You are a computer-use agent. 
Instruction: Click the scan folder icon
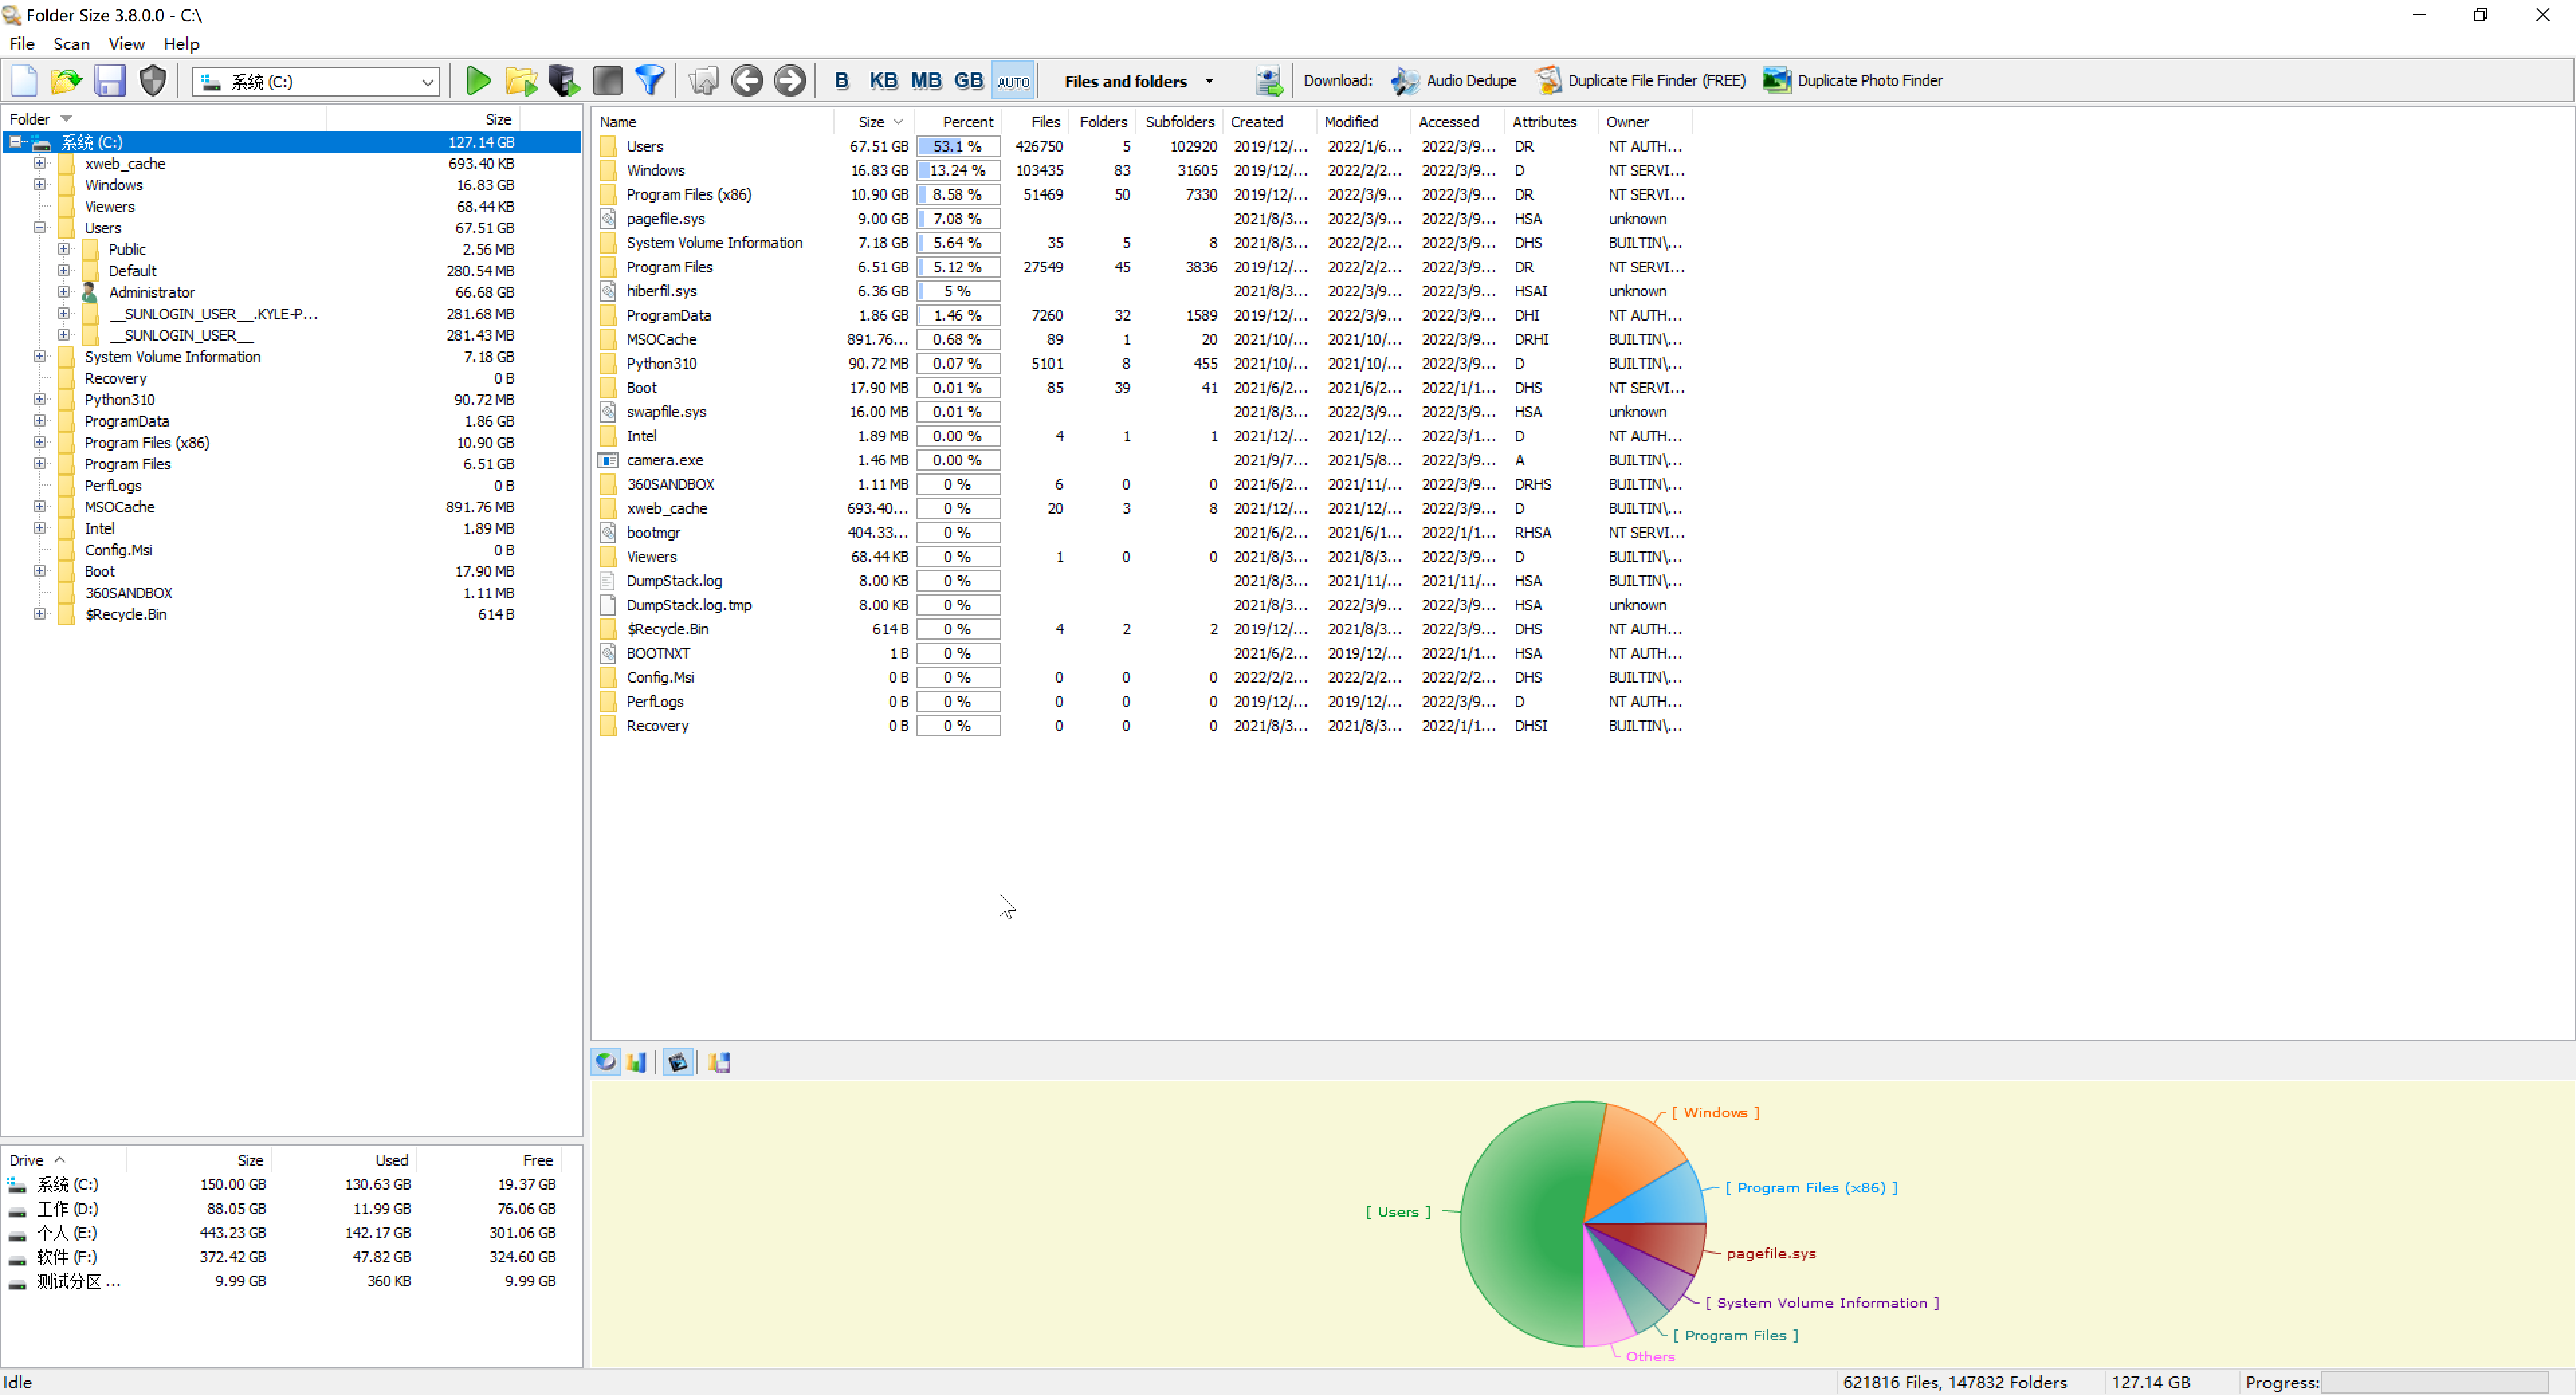521,81
